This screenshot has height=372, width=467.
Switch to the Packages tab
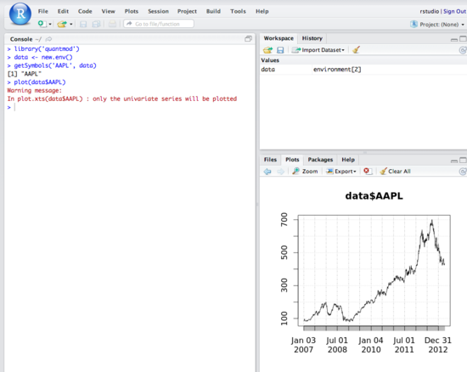coord(320,160)
